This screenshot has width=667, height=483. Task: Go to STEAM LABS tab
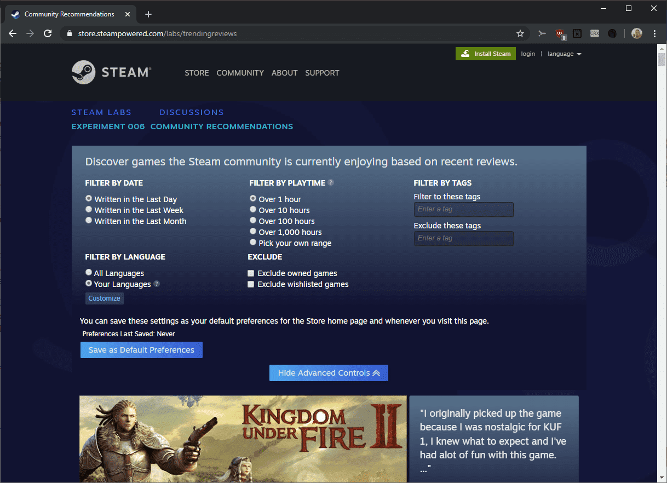click(101, 112)
